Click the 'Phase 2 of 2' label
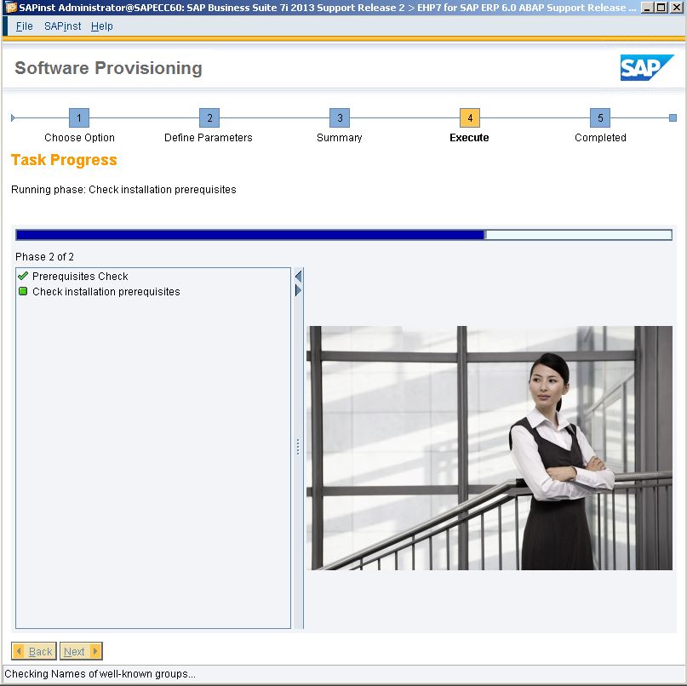 click(x=44, y=257)
